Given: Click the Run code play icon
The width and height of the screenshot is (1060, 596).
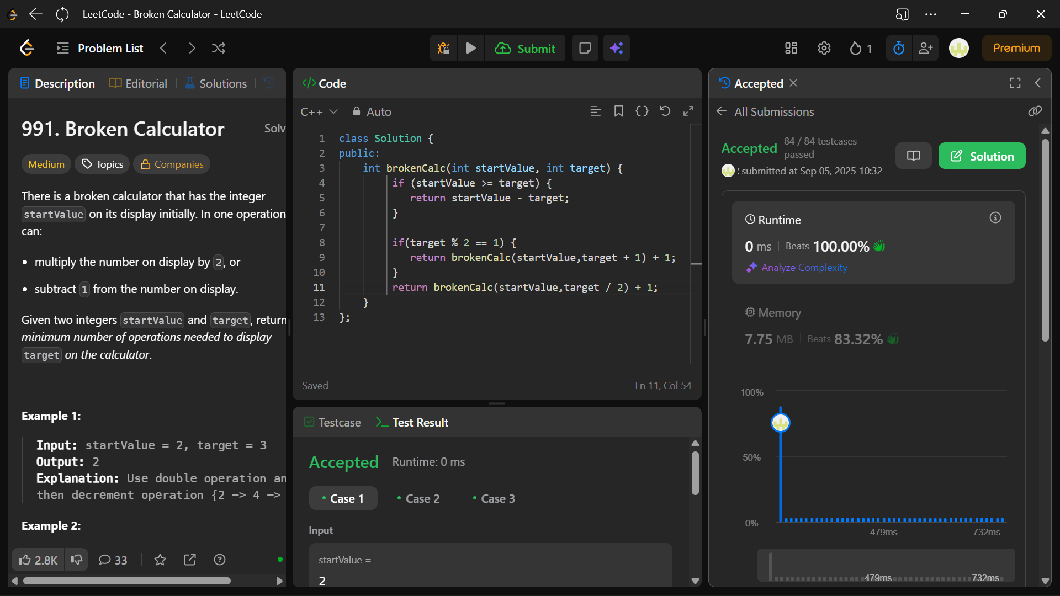Looking at the screenshot, I should (x=470, y=49).
